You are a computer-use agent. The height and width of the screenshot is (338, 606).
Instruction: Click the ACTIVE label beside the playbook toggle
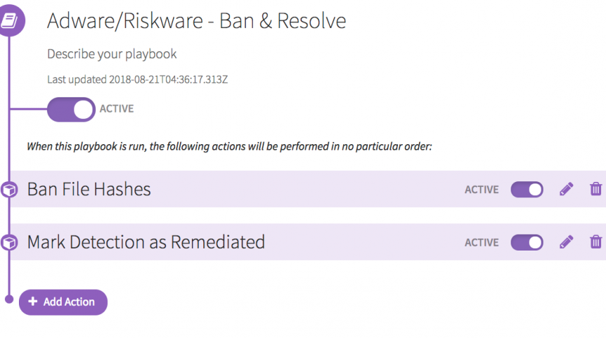point(117,109)
